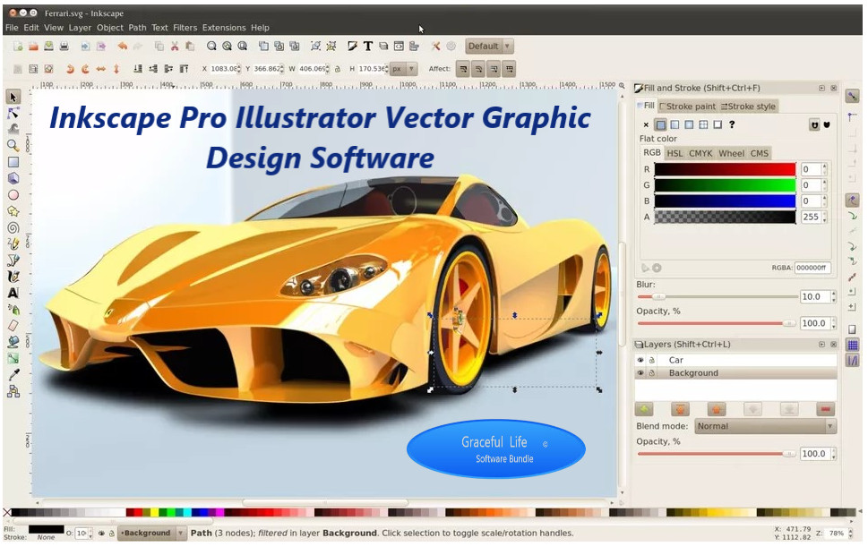Click the RGBA hex input field
The height and width of the screenshot is (555, 868).
coord(812,269)
